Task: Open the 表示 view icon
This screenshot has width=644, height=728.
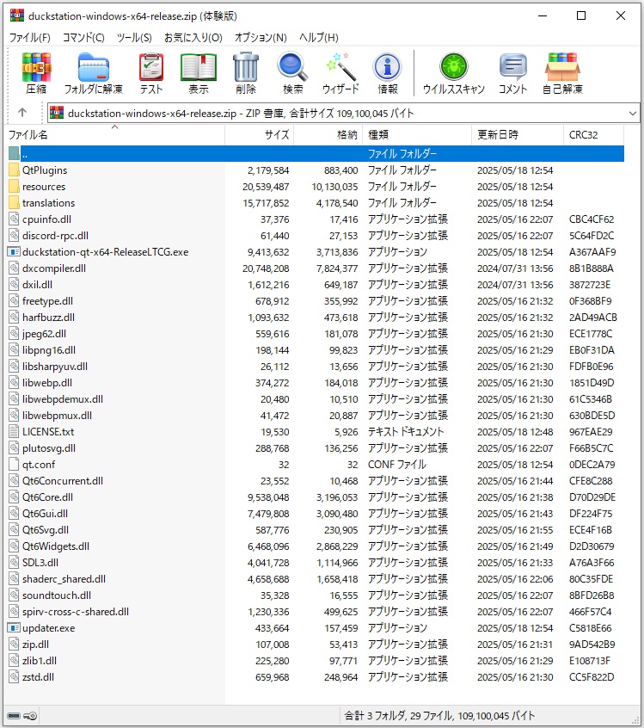Action: (199, 67)
